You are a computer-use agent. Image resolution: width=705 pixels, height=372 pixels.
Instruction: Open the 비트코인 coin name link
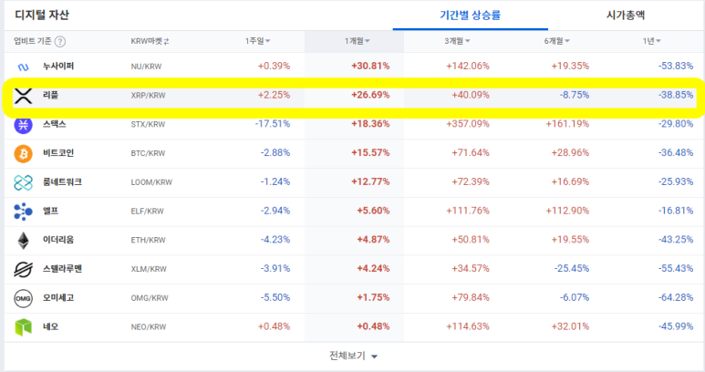pos(58,153)
